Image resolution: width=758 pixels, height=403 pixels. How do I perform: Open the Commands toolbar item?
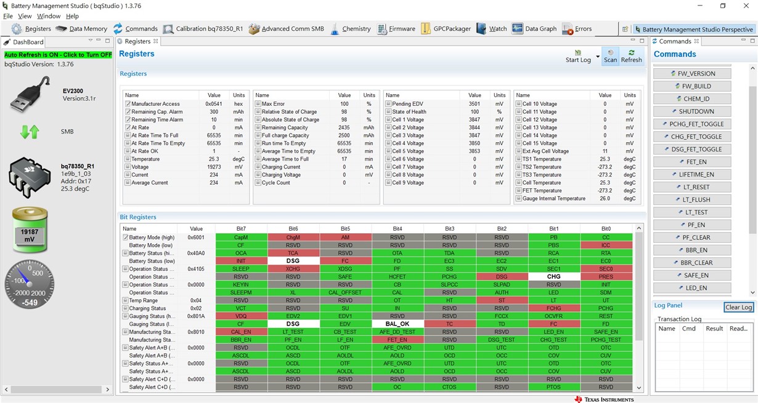pos(136,29)
